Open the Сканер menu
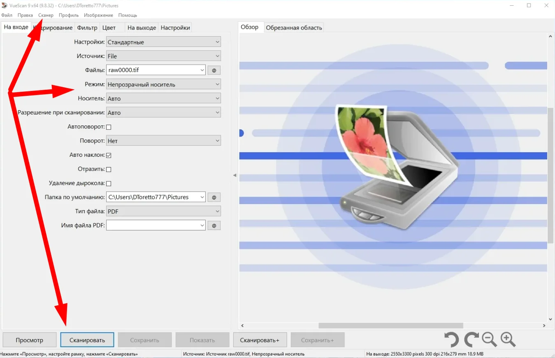The width and height of the screenshot is (555, 358). tap(46, 15)
